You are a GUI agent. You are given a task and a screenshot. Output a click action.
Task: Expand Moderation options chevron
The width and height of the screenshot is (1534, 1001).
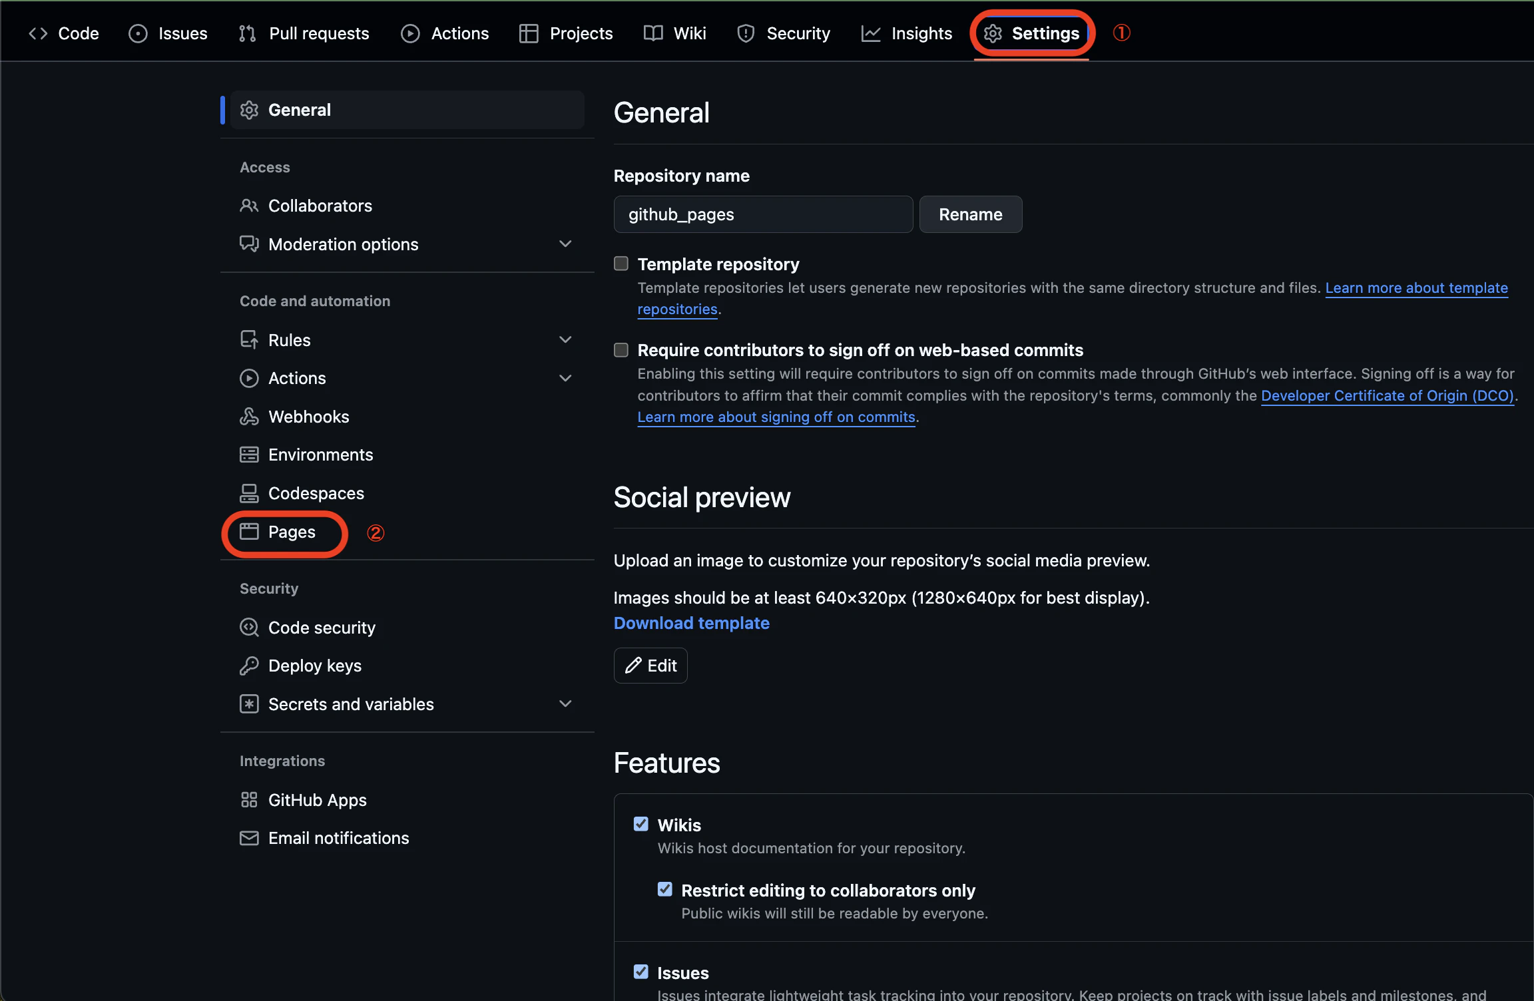tap(565, 244)
